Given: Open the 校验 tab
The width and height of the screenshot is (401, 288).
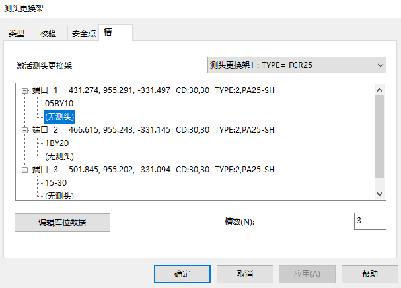Looking at the screenshot, I should 48,34.
